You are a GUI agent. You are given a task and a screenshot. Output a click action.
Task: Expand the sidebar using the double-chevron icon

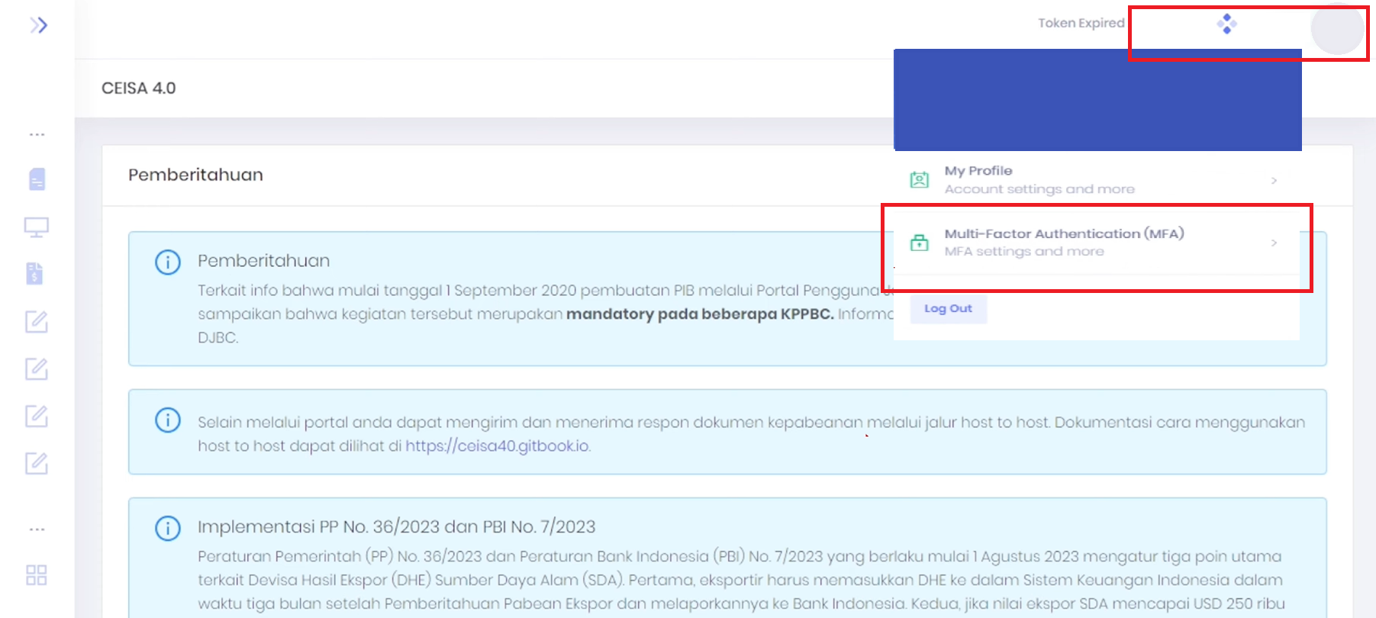pyautogui.click(x=38, y=26)
